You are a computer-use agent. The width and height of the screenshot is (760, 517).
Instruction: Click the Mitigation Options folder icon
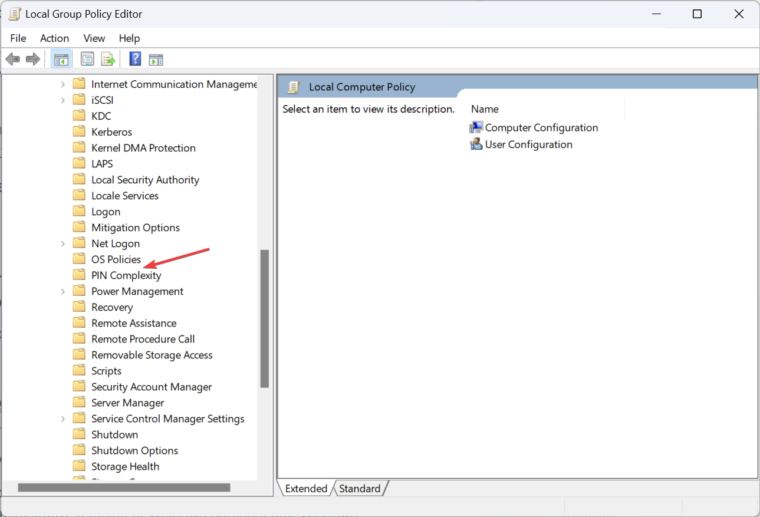click(x=79, y=227)
